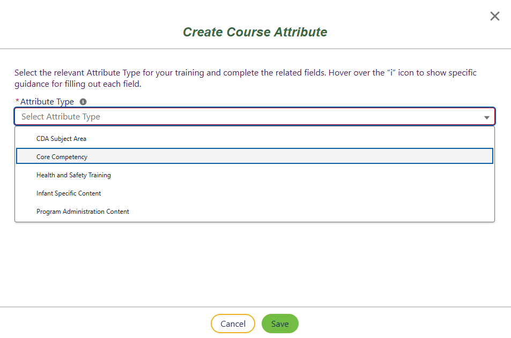
Task: Click the Create Course Attribute heading
Action: click(x=255, y=32)
